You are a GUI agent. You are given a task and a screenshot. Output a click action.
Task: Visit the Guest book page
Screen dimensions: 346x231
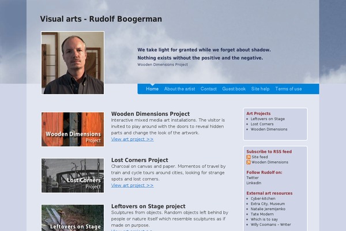click(234, 89)
